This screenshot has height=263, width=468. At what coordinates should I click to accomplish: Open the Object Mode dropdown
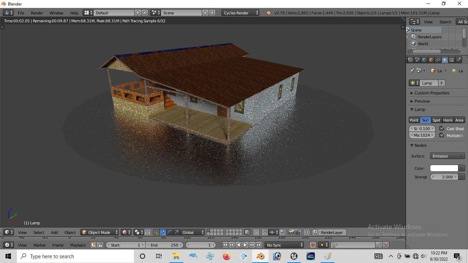click(x=99, y=232)
